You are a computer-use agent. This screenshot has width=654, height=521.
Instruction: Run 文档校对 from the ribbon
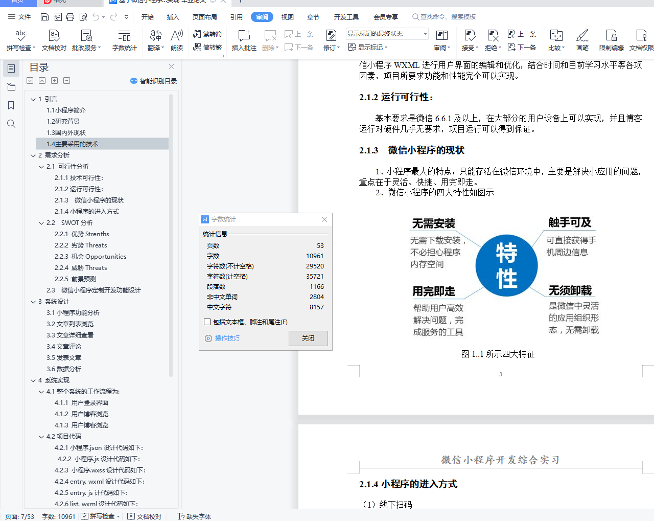(54, 40)
